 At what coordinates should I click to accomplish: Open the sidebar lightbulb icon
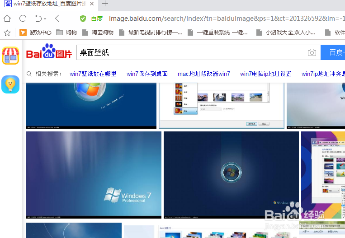pyautogui.click(x=10, y=84)
